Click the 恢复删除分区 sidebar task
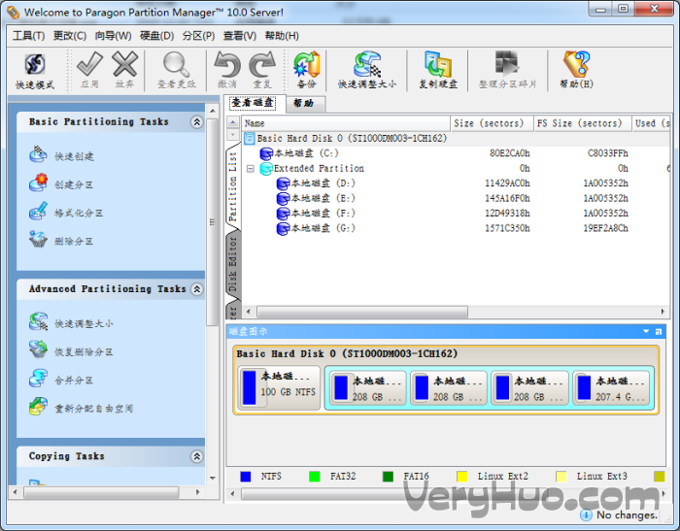680x531 pixels. [x=71, y=350]
